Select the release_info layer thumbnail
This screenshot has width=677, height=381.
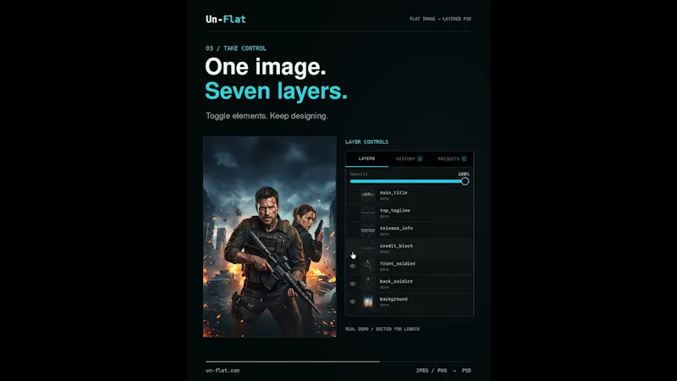[368, 230]
